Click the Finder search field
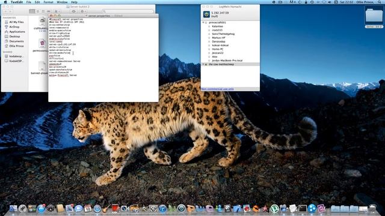The width and height of the screenshot is (385, 216). coord(128,11)
